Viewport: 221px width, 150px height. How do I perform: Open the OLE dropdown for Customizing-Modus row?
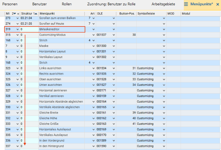coord(113,35)
